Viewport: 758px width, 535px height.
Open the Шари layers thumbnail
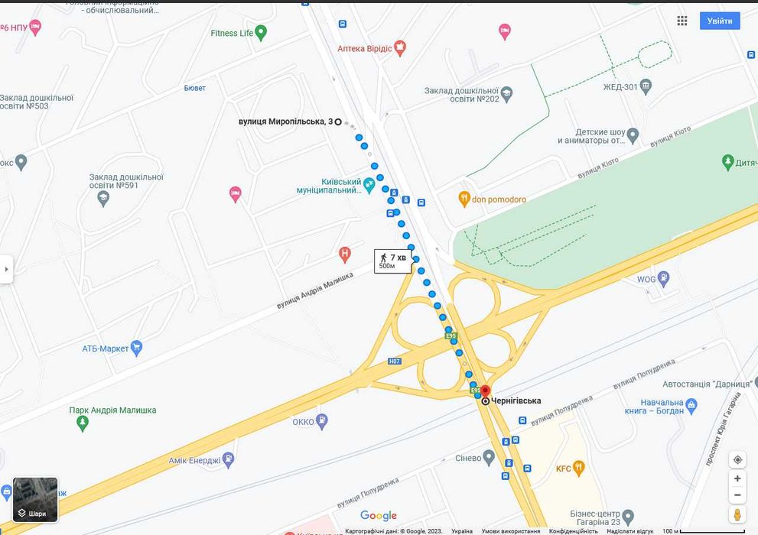pyautogui.click(x=35, y=500)
